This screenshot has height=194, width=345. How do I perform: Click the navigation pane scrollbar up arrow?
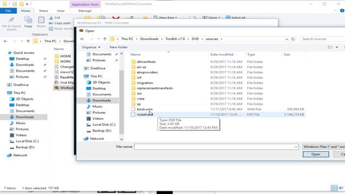point(121,54)
